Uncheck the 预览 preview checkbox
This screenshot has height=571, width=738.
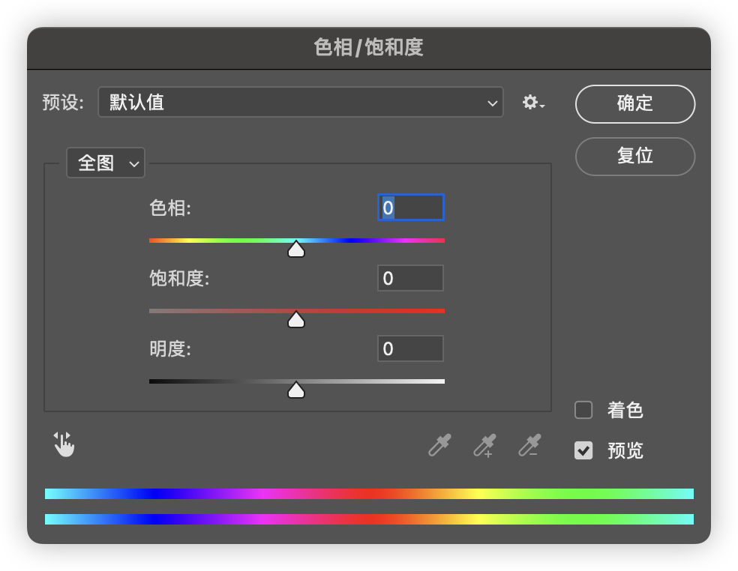pos(583,450)
